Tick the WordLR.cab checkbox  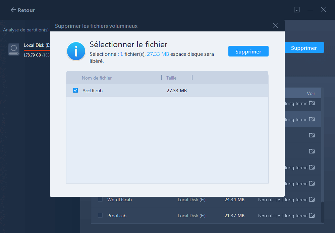pyautogui.click(x=100, y=200)
